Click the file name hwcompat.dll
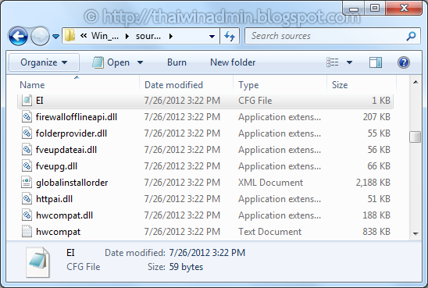 [64, 215]
